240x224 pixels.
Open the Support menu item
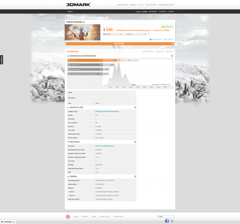133,5
